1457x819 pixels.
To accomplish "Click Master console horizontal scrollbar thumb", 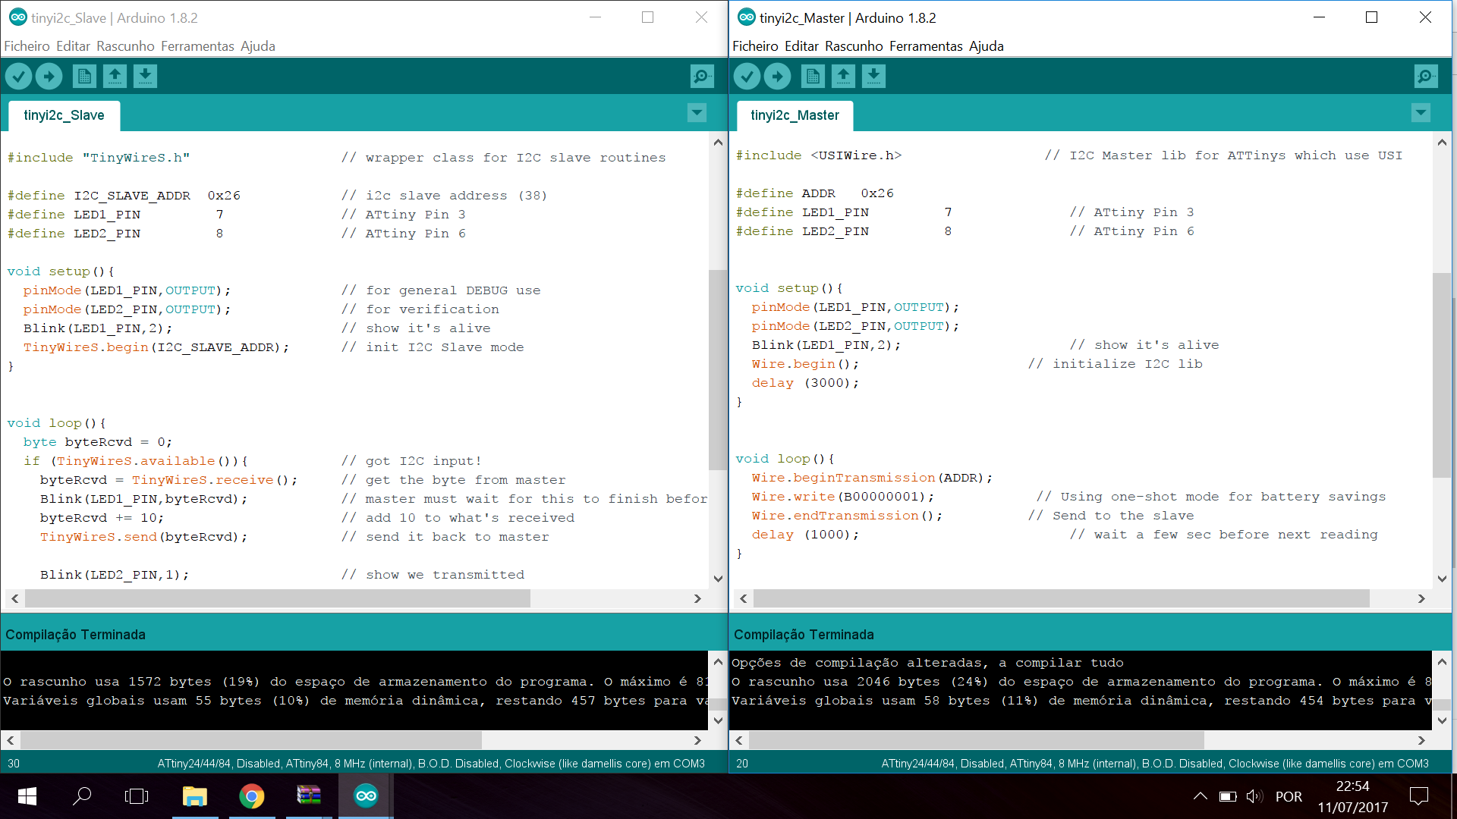I will 977,739.
